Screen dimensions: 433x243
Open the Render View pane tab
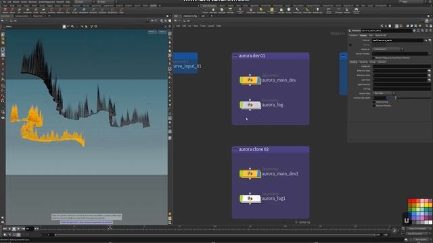click(x=38, y=16)
